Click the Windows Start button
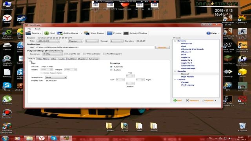 (5, 138)
